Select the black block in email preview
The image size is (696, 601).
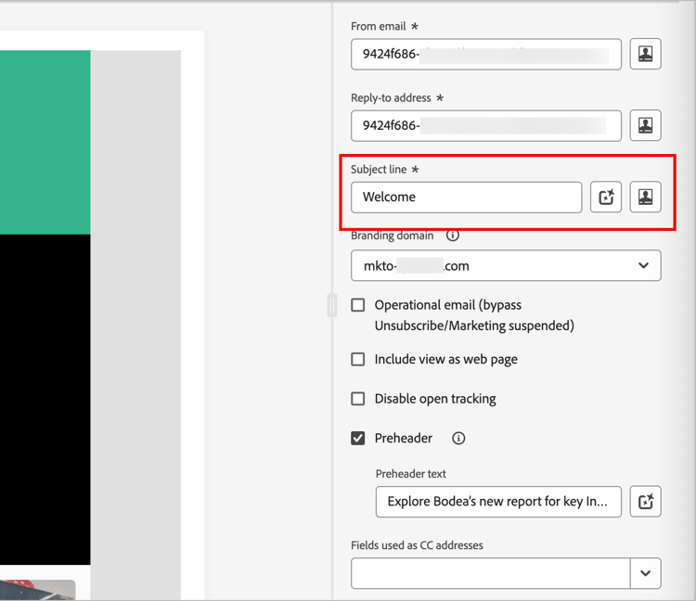(45, 399)
